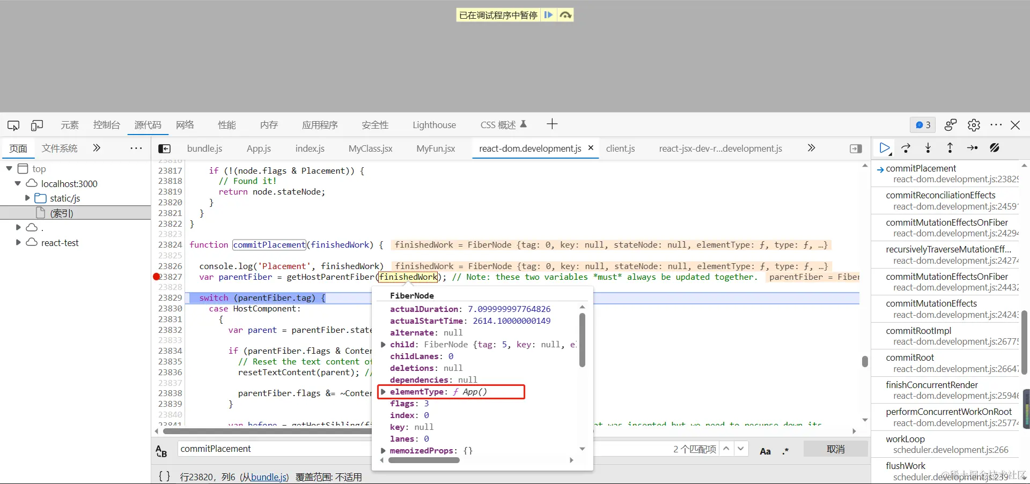Open more DevTools options via three-dot icon
The height and width of the screenshot is (484, 1030).
pyautogui.click(x=996, y=125)
